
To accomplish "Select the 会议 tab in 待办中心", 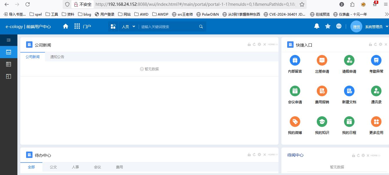I will click(x=97, y=167).
